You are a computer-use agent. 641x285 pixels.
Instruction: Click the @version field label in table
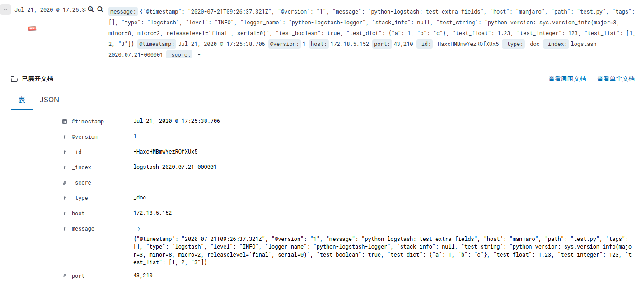pos(84,137)
